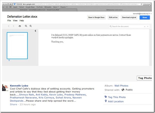155x113 pixels.
Task: Open the Wall Photos album link
Action: (x=121, y=86)
